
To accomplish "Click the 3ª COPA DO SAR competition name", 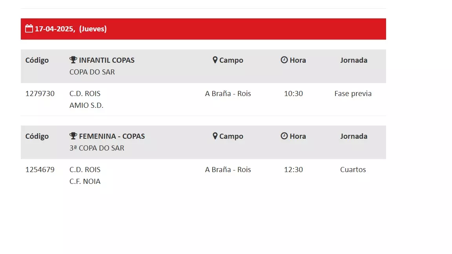I will click(97, 148).
